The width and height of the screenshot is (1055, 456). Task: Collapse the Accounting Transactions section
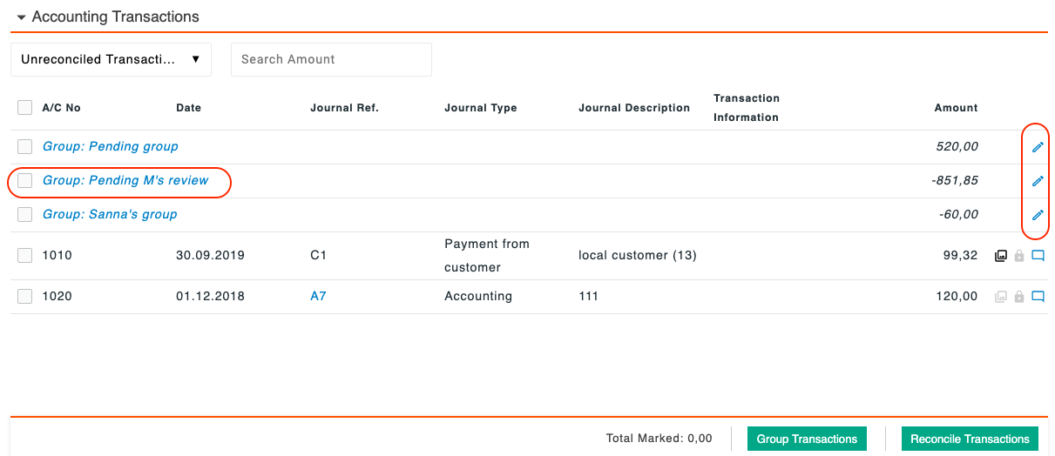click(x=22, y=17)
